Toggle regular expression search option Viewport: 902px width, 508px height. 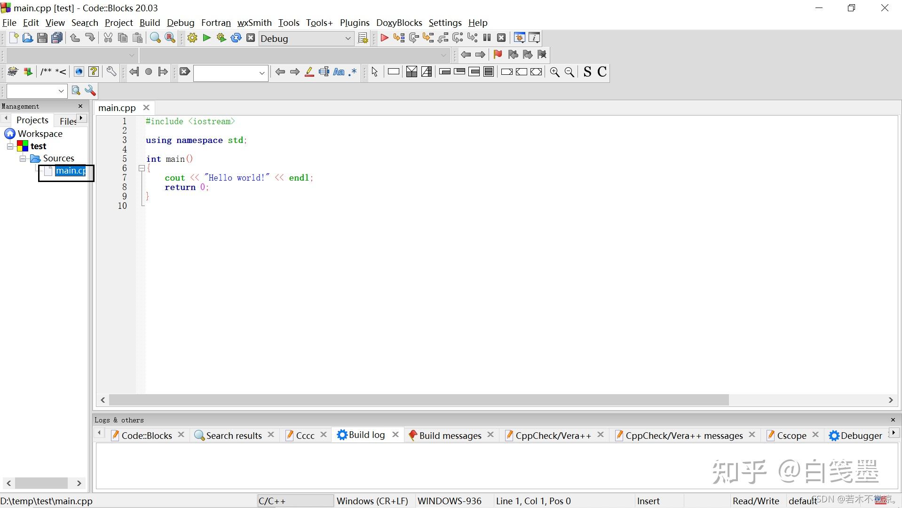coord(353,72)
